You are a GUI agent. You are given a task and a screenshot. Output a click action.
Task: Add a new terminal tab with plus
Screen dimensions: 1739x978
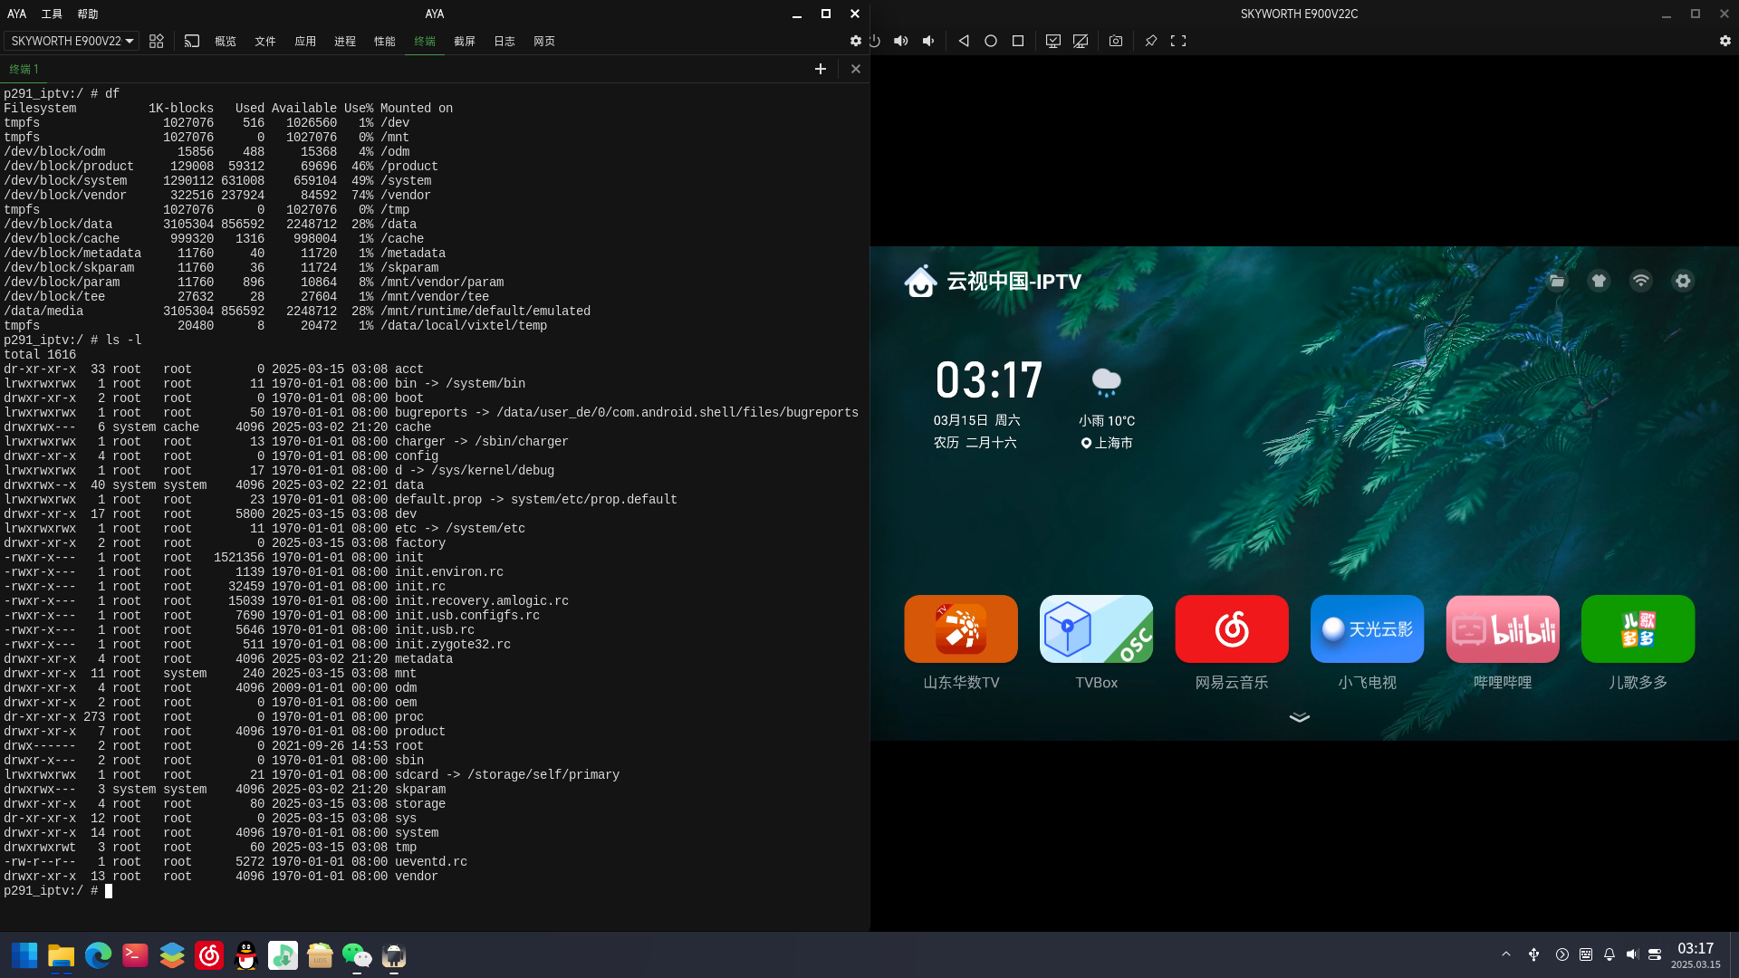[821, 69]
